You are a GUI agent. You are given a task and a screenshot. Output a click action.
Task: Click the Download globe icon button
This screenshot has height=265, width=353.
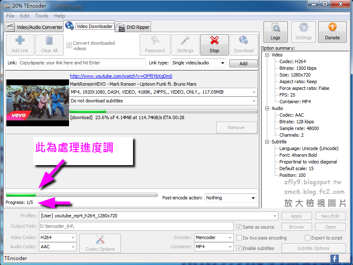[x=243, y=45]
